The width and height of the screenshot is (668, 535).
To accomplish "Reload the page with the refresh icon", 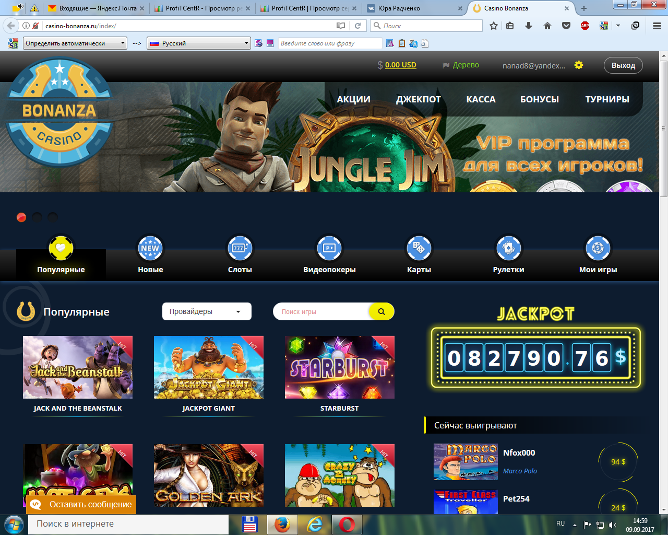I will coord(357,26).
